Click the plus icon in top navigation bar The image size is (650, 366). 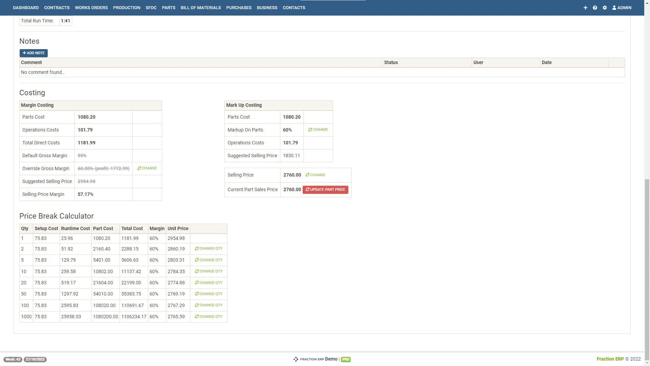coord(585,7)
